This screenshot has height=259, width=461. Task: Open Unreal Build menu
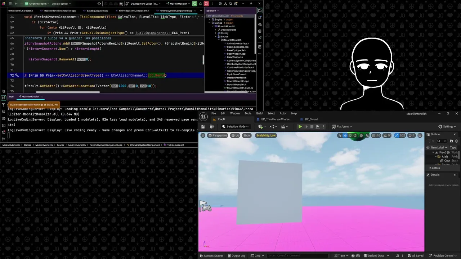pyautogui.click(x=259, y=113)
